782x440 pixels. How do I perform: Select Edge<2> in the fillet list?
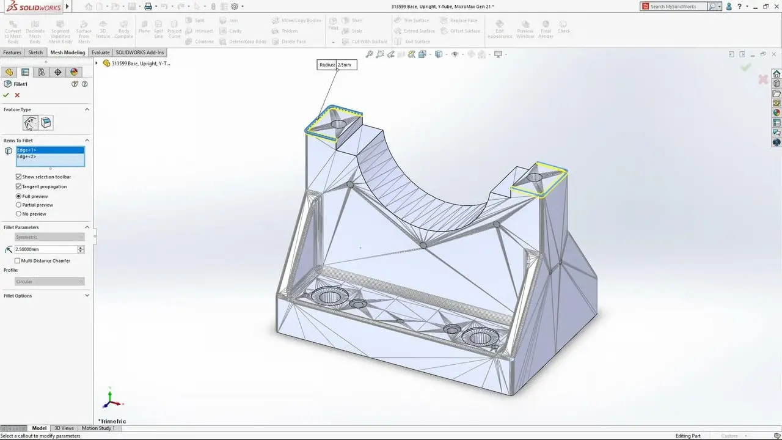(x=50, y=157)
